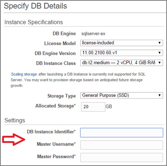
Task: Click into the Master Password field
Action: point(121,157)
